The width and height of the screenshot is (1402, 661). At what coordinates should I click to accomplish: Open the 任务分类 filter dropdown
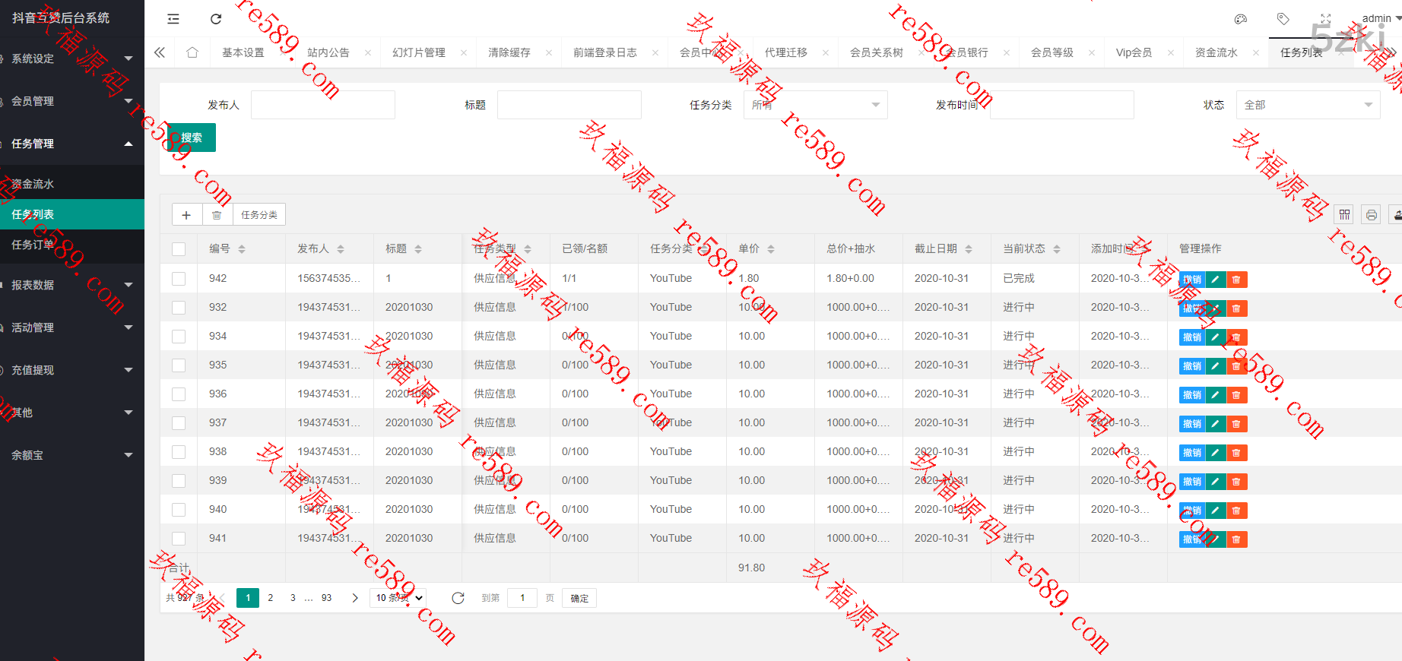(815, 105)
